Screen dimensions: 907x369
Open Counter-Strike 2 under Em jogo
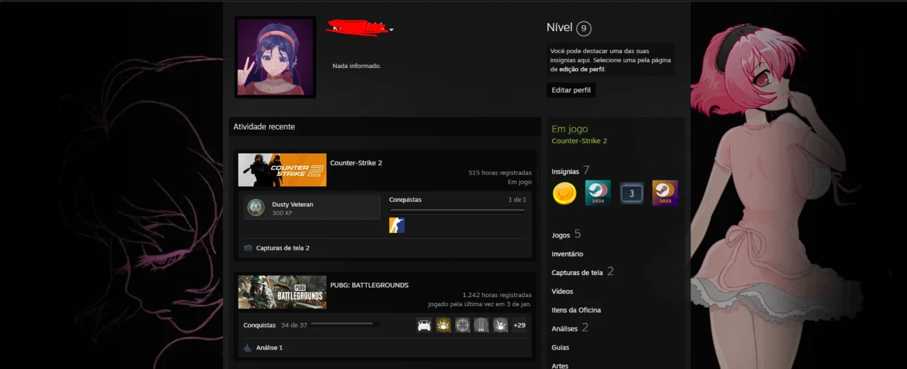click(579, 140)
